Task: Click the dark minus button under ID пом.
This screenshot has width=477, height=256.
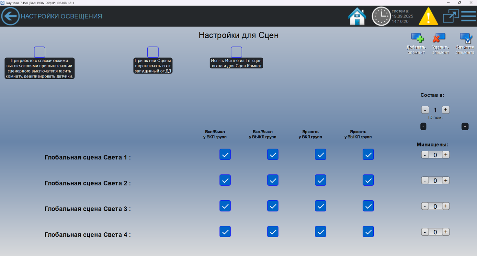Action: click(x=423, y=126)
